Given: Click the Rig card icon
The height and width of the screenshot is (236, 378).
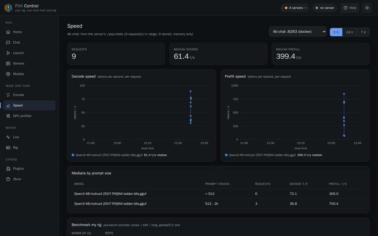Looking at the screenshot, I should pyautogui.click(x=8, y=148).
